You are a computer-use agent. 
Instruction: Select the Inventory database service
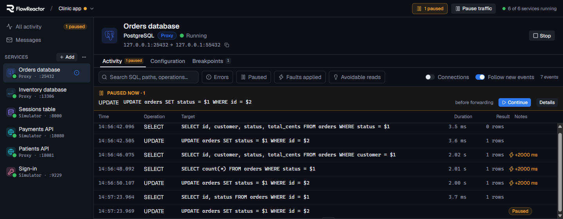(47, 93)
